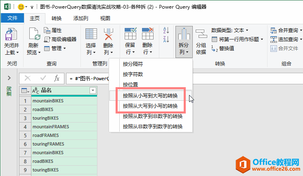Expand the Append Queries (追加查询) dropdown arrow
Image resolution: width=303 pixels, height=176 pixels.
click(301, 39)
